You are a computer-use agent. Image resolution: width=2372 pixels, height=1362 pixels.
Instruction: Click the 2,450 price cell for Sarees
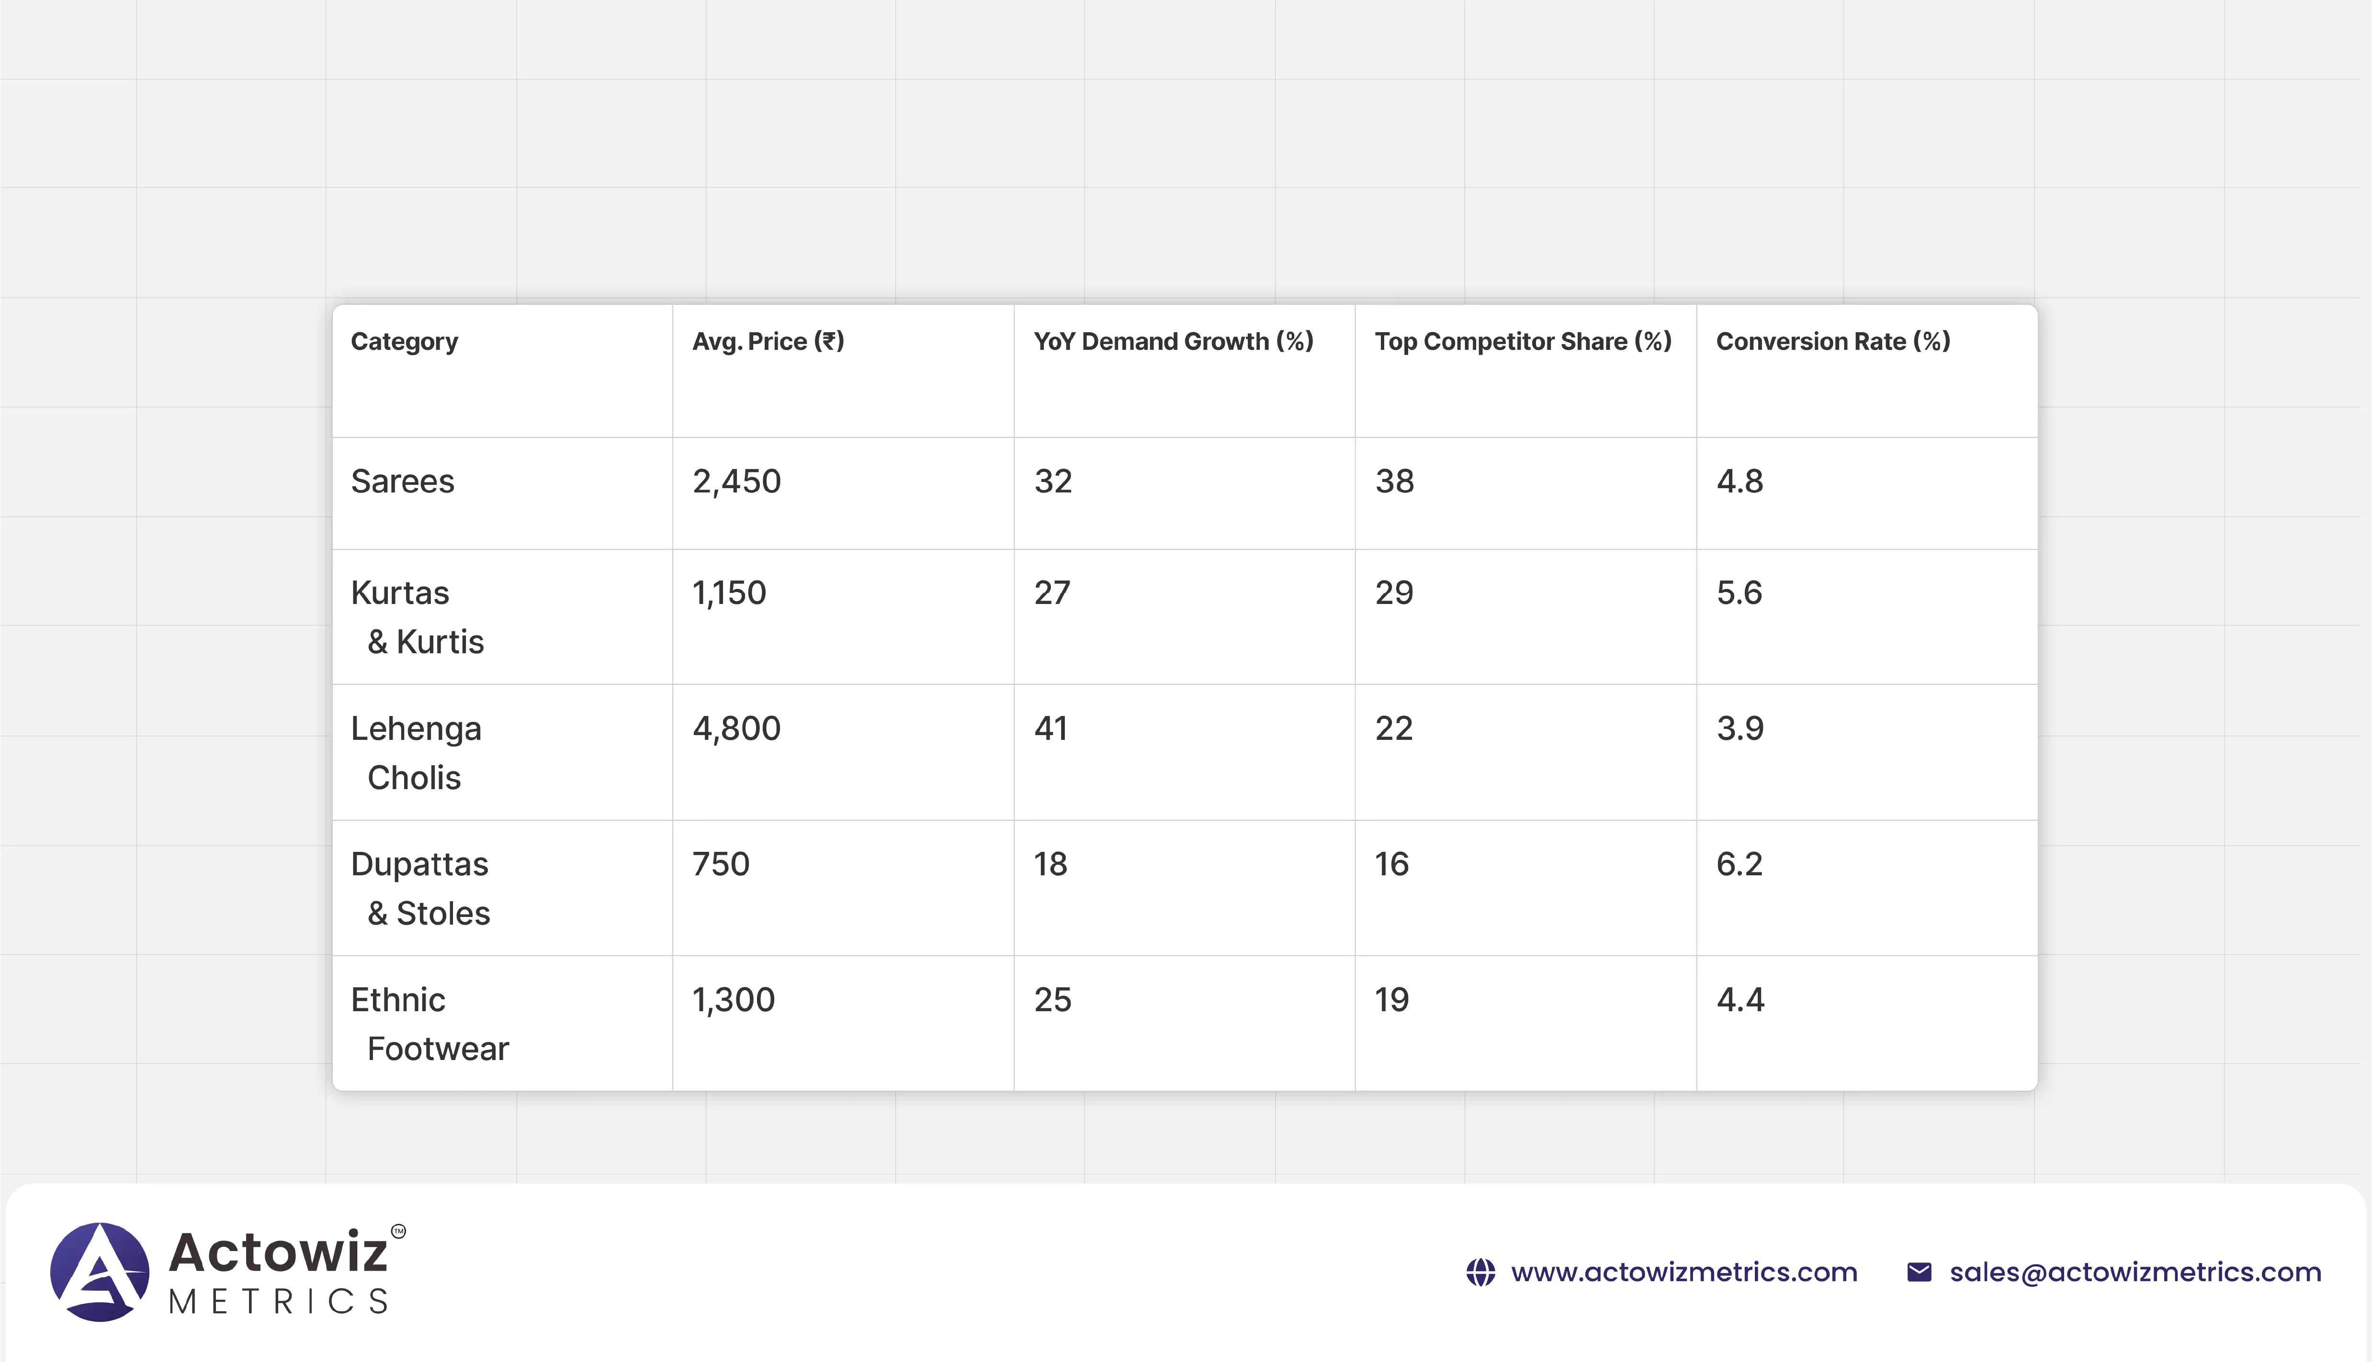736,482
